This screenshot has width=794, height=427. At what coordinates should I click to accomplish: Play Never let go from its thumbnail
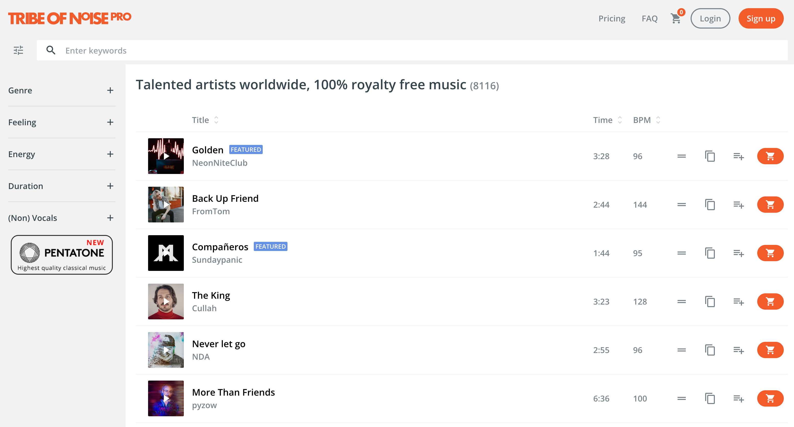[x=166, y=350]
